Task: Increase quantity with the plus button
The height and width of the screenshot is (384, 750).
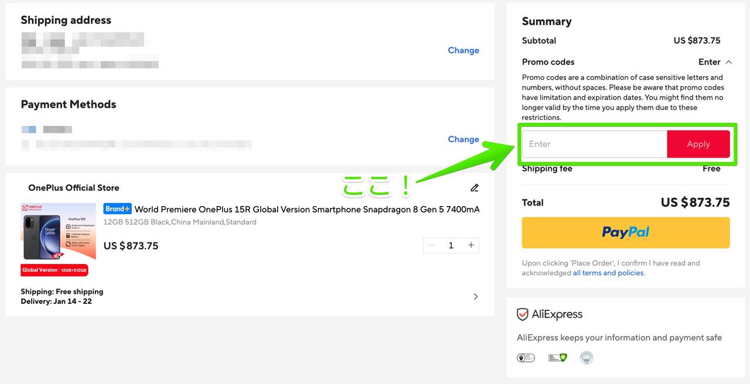Action: coord(471,245)
